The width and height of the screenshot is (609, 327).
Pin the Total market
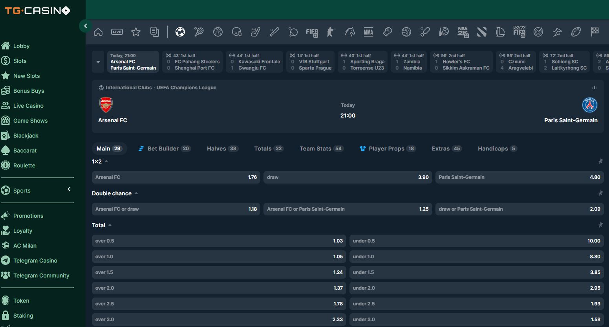[x=600, y=225]
